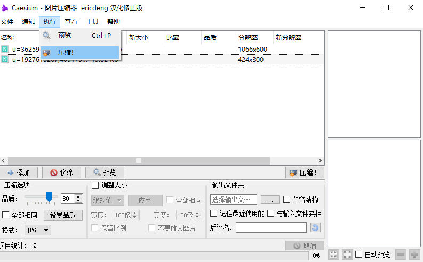Viewport: 423px width, 262px height.
Task: Increase quality value with up arrow
Action: tap(78, 196)
